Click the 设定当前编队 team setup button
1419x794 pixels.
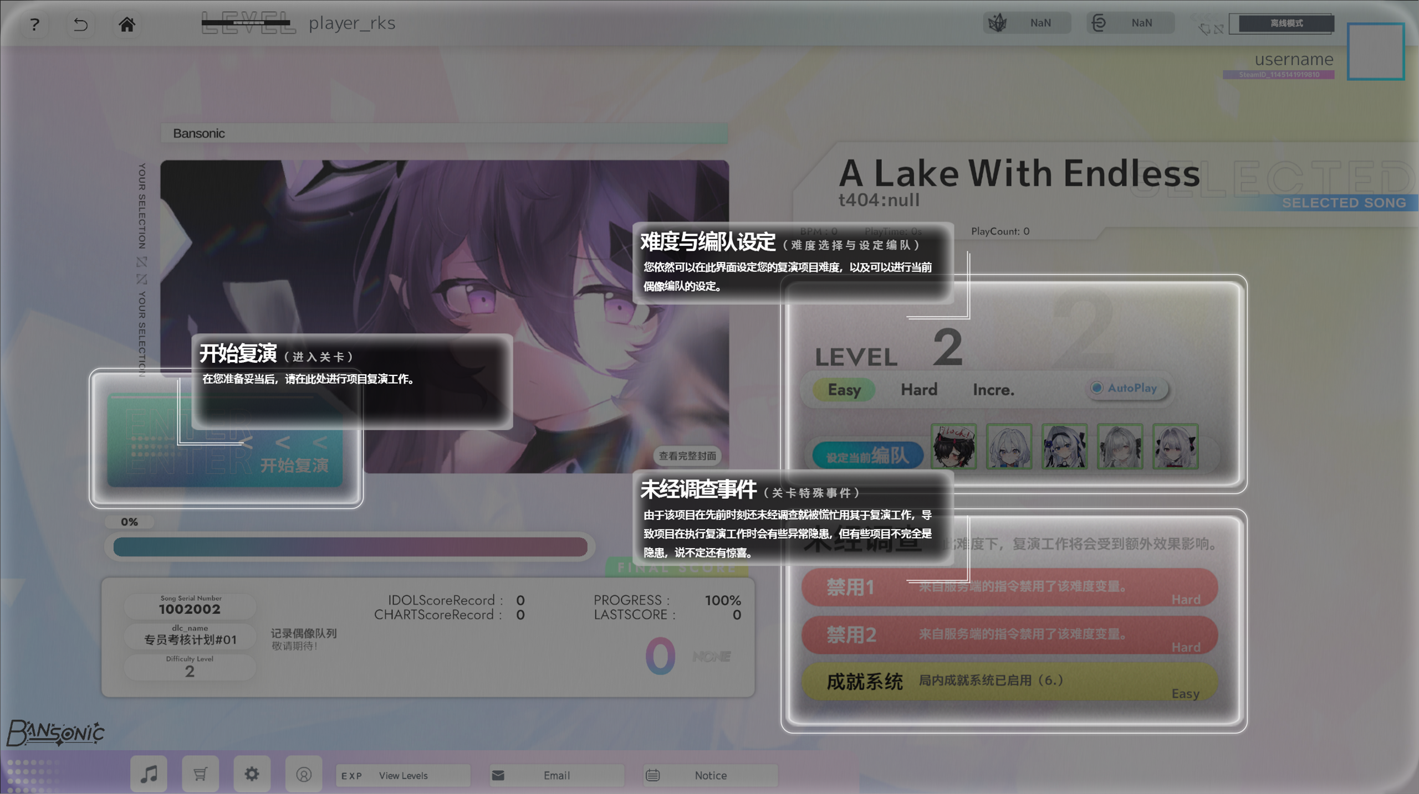868,456
